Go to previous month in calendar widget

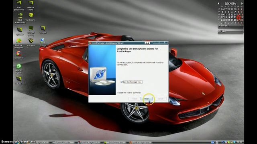point(218,4)
